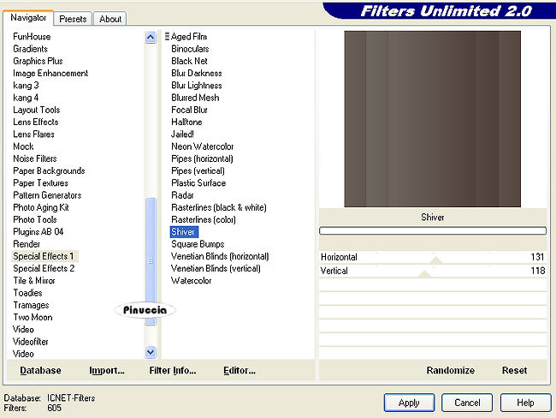Select the Paper Textures category

41,183
